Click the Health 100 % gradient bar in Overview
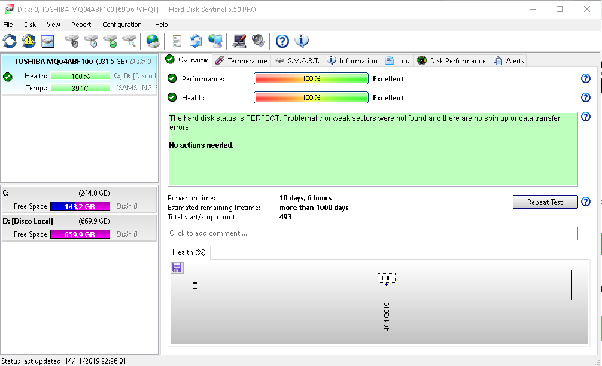Viewport: 602px width, 366px height. tap(311, 98)
